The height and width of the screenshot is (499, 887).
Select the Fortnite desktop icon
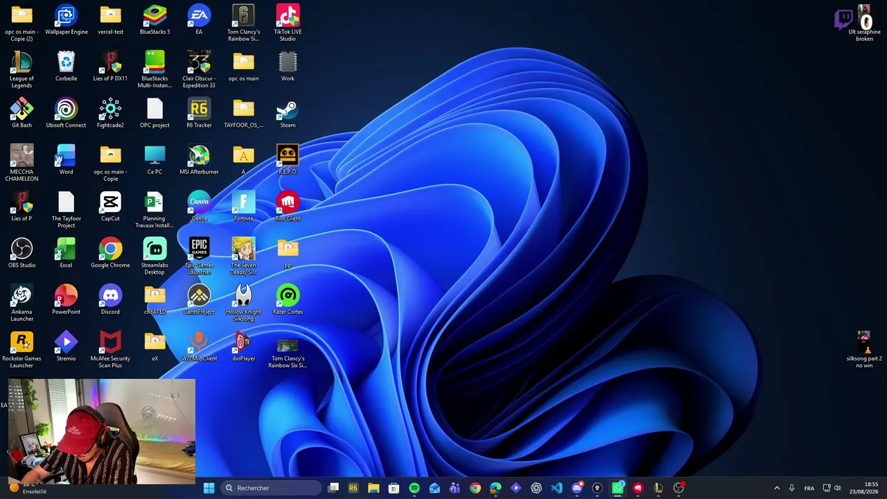(243, 207)
